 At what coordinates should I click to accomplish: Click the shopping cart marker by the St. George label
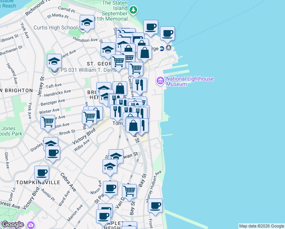click(118, 63)
